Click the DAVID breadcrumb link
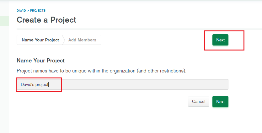262x133 pixels. click(x=21, y=11)
